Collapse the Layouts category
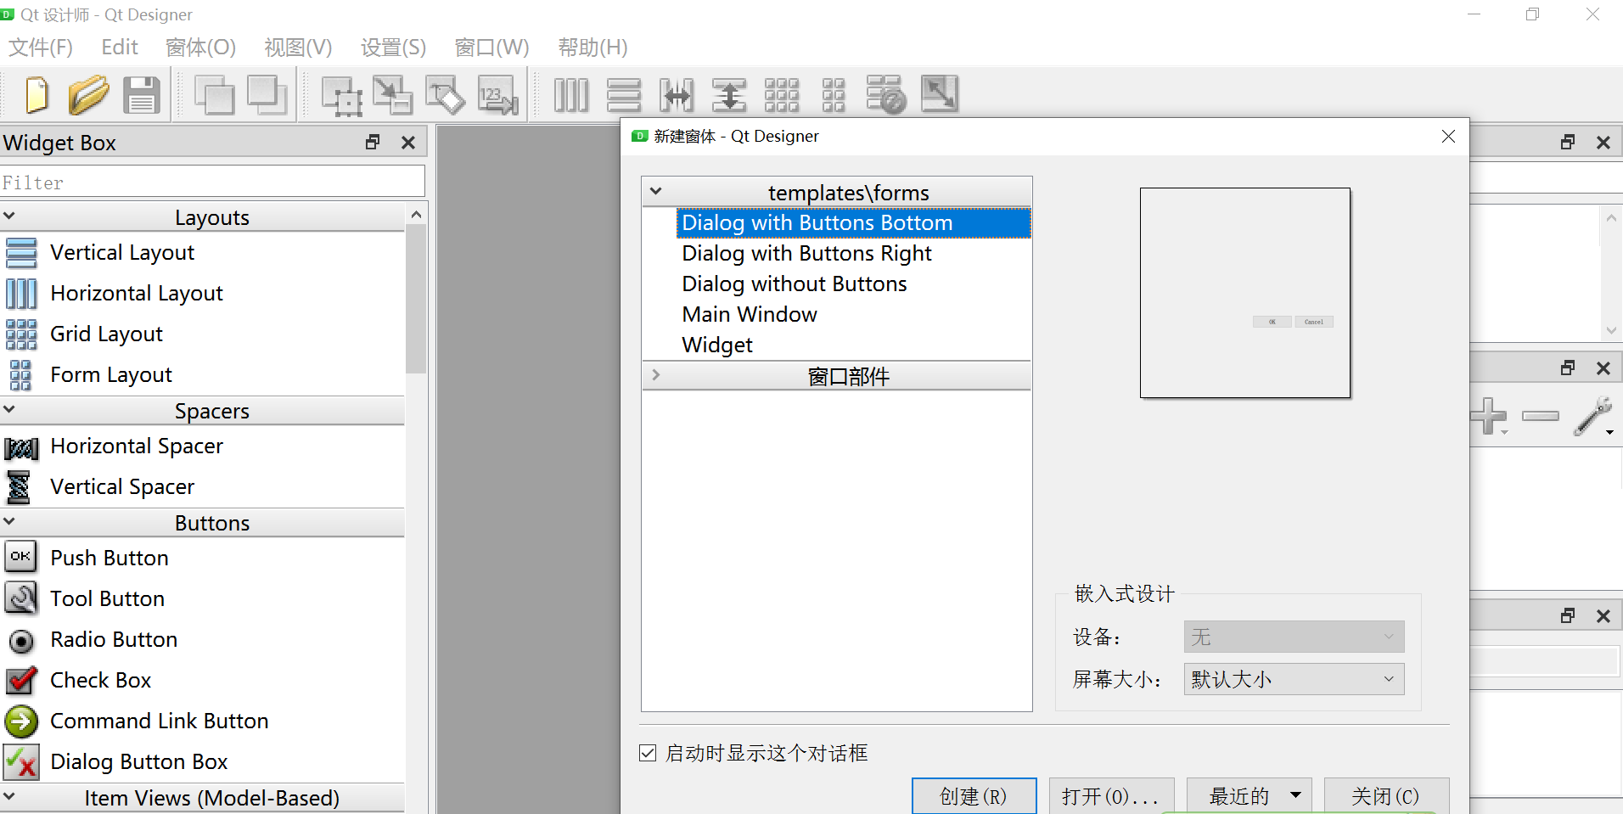Screen dimensions: 1623x814 click(9, 216)
